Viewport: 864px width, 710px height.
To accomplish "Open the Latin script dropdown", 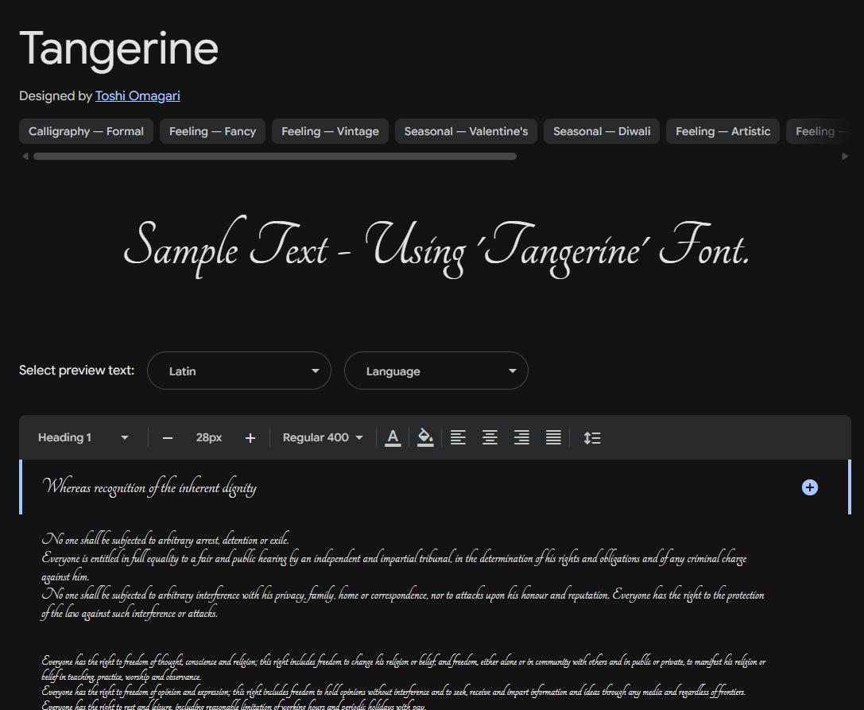I will click(x=239, y=371).
